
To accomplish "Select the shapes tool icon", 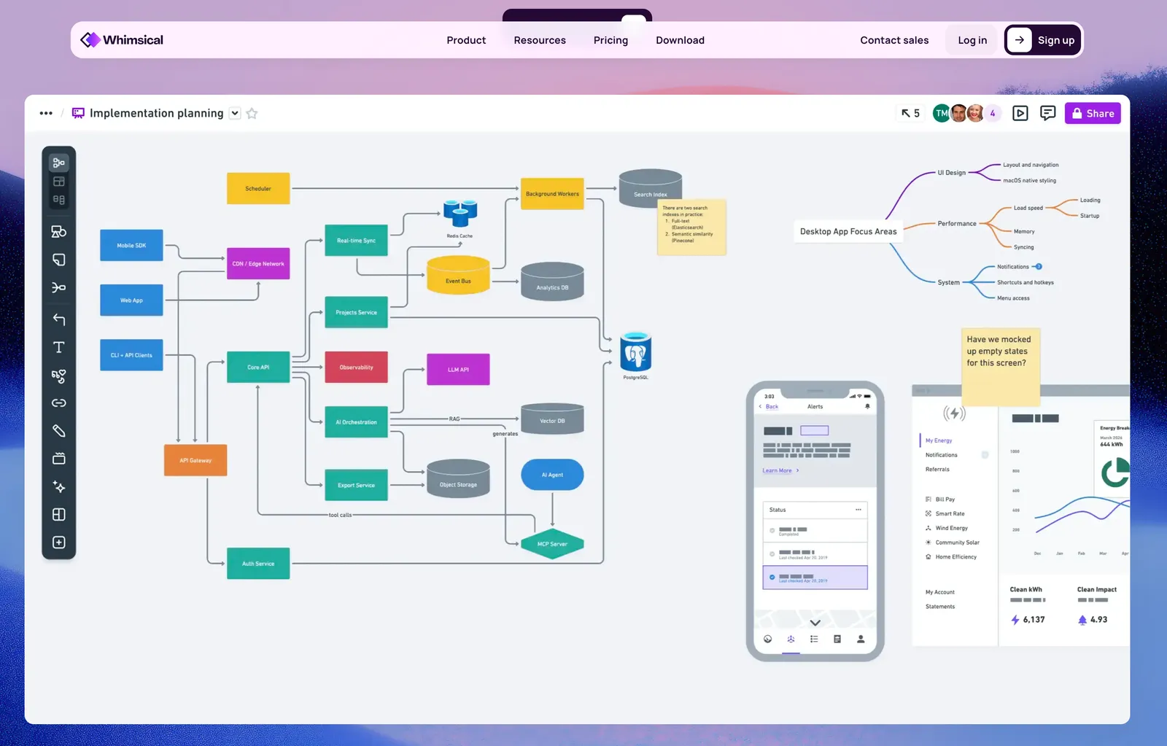I will (59, 231).
